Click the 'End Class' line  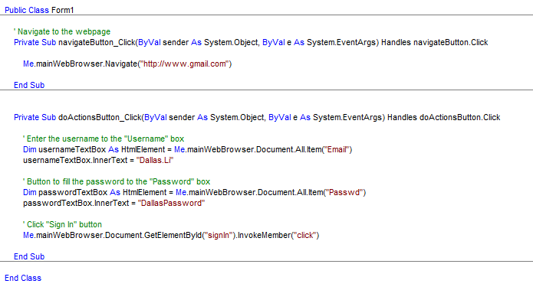(x=23, y=278)
